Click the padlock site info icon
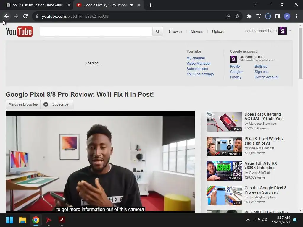This screenshot has width=303, height=227. click(37, 17)
